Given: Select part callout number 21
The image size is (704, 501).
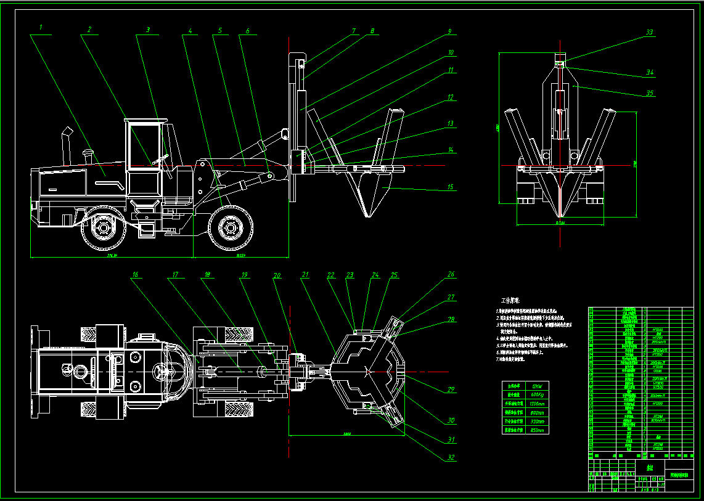Looking at the screenshot, I should 305,275.
